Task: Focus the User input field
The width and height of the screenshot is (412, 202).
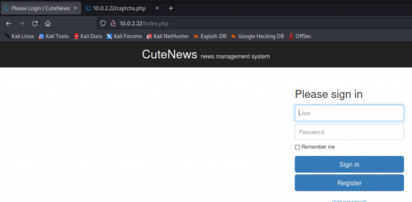Action: point(349,113)
